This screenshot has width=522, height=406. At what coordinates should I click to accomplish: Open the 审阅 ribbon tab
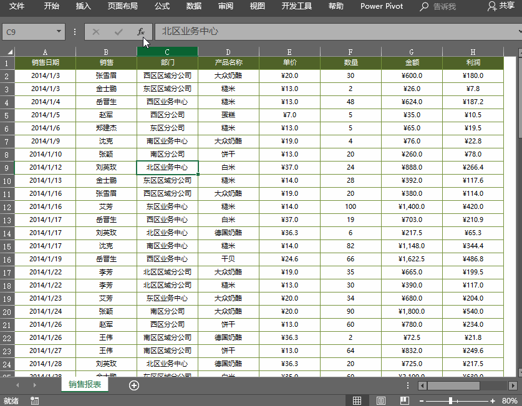225,6
